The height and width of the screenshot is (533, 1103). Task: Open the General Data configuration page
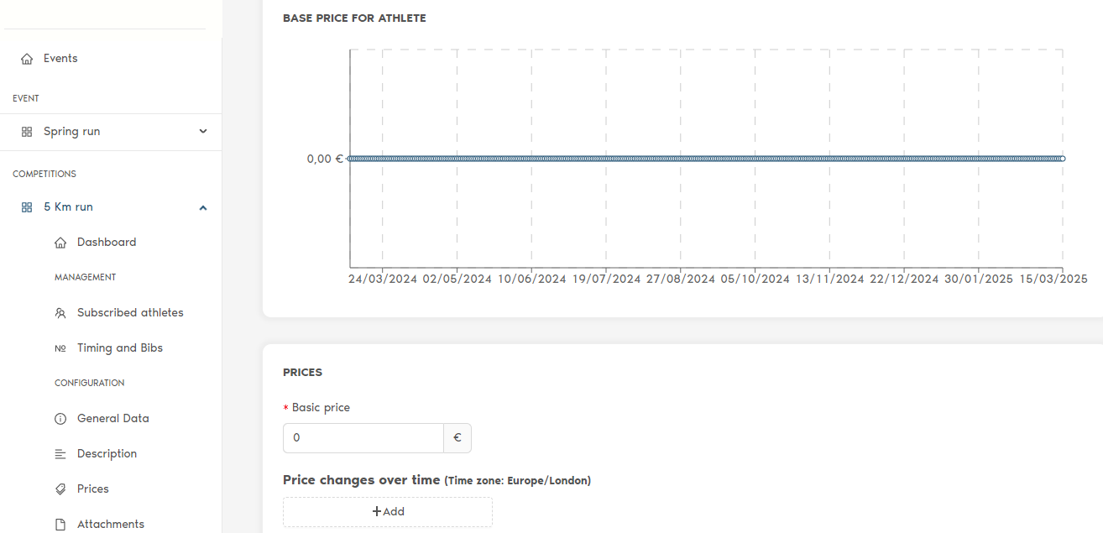113,419
